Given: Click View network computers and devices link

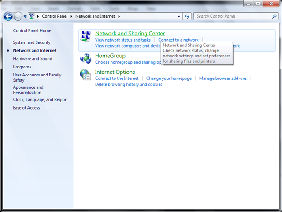Looking at the screenshot, I should pos(128,46).
